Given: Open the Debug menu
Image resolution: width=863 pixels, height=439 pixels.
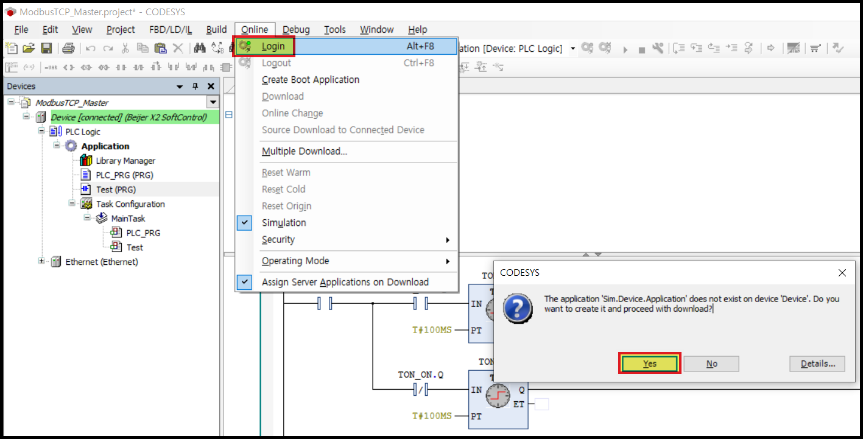Looking at the screenshot, I should (x=296, y=29).
